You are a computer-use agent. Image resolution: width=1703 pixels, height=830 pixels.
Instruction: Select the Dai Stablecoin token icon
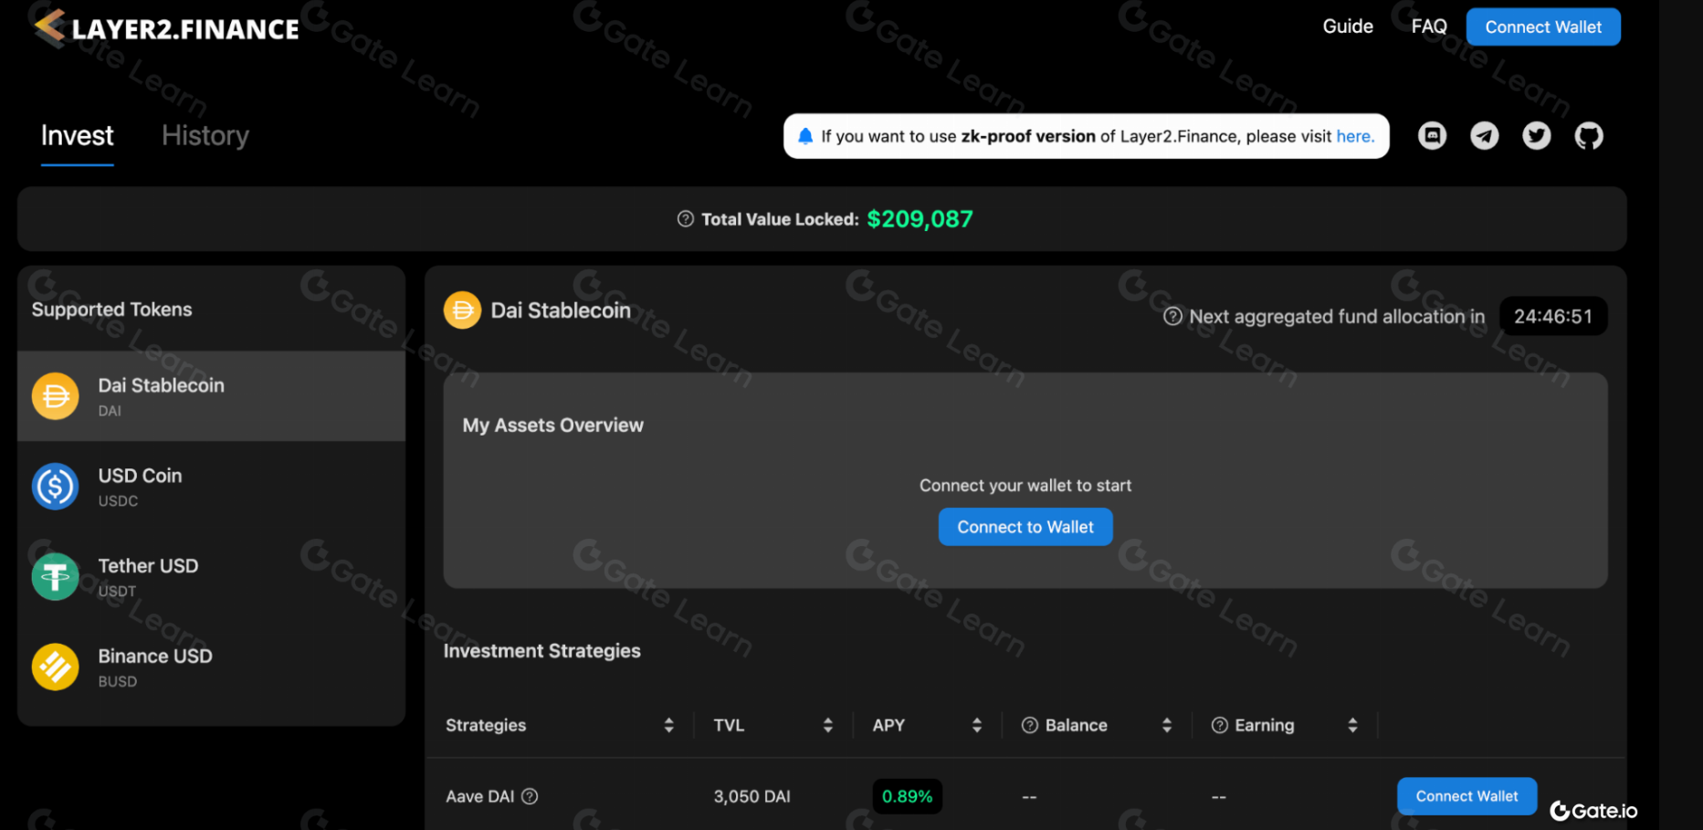coord(55,396)
